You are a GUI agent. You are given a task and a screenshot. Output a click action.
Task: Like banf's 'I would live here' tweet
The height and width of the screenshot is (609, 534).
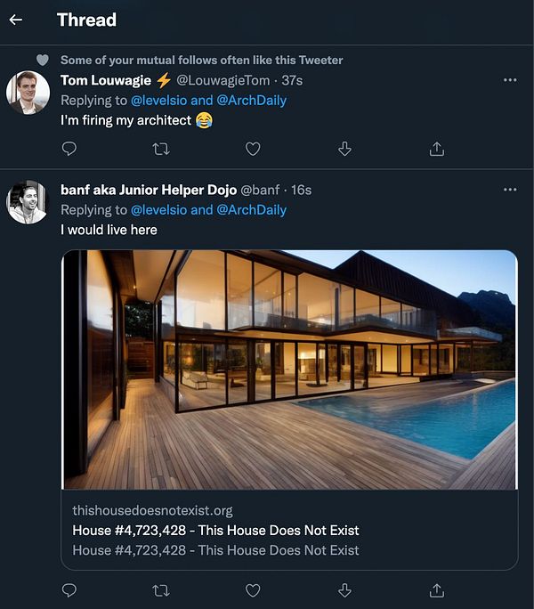point(253,590)
